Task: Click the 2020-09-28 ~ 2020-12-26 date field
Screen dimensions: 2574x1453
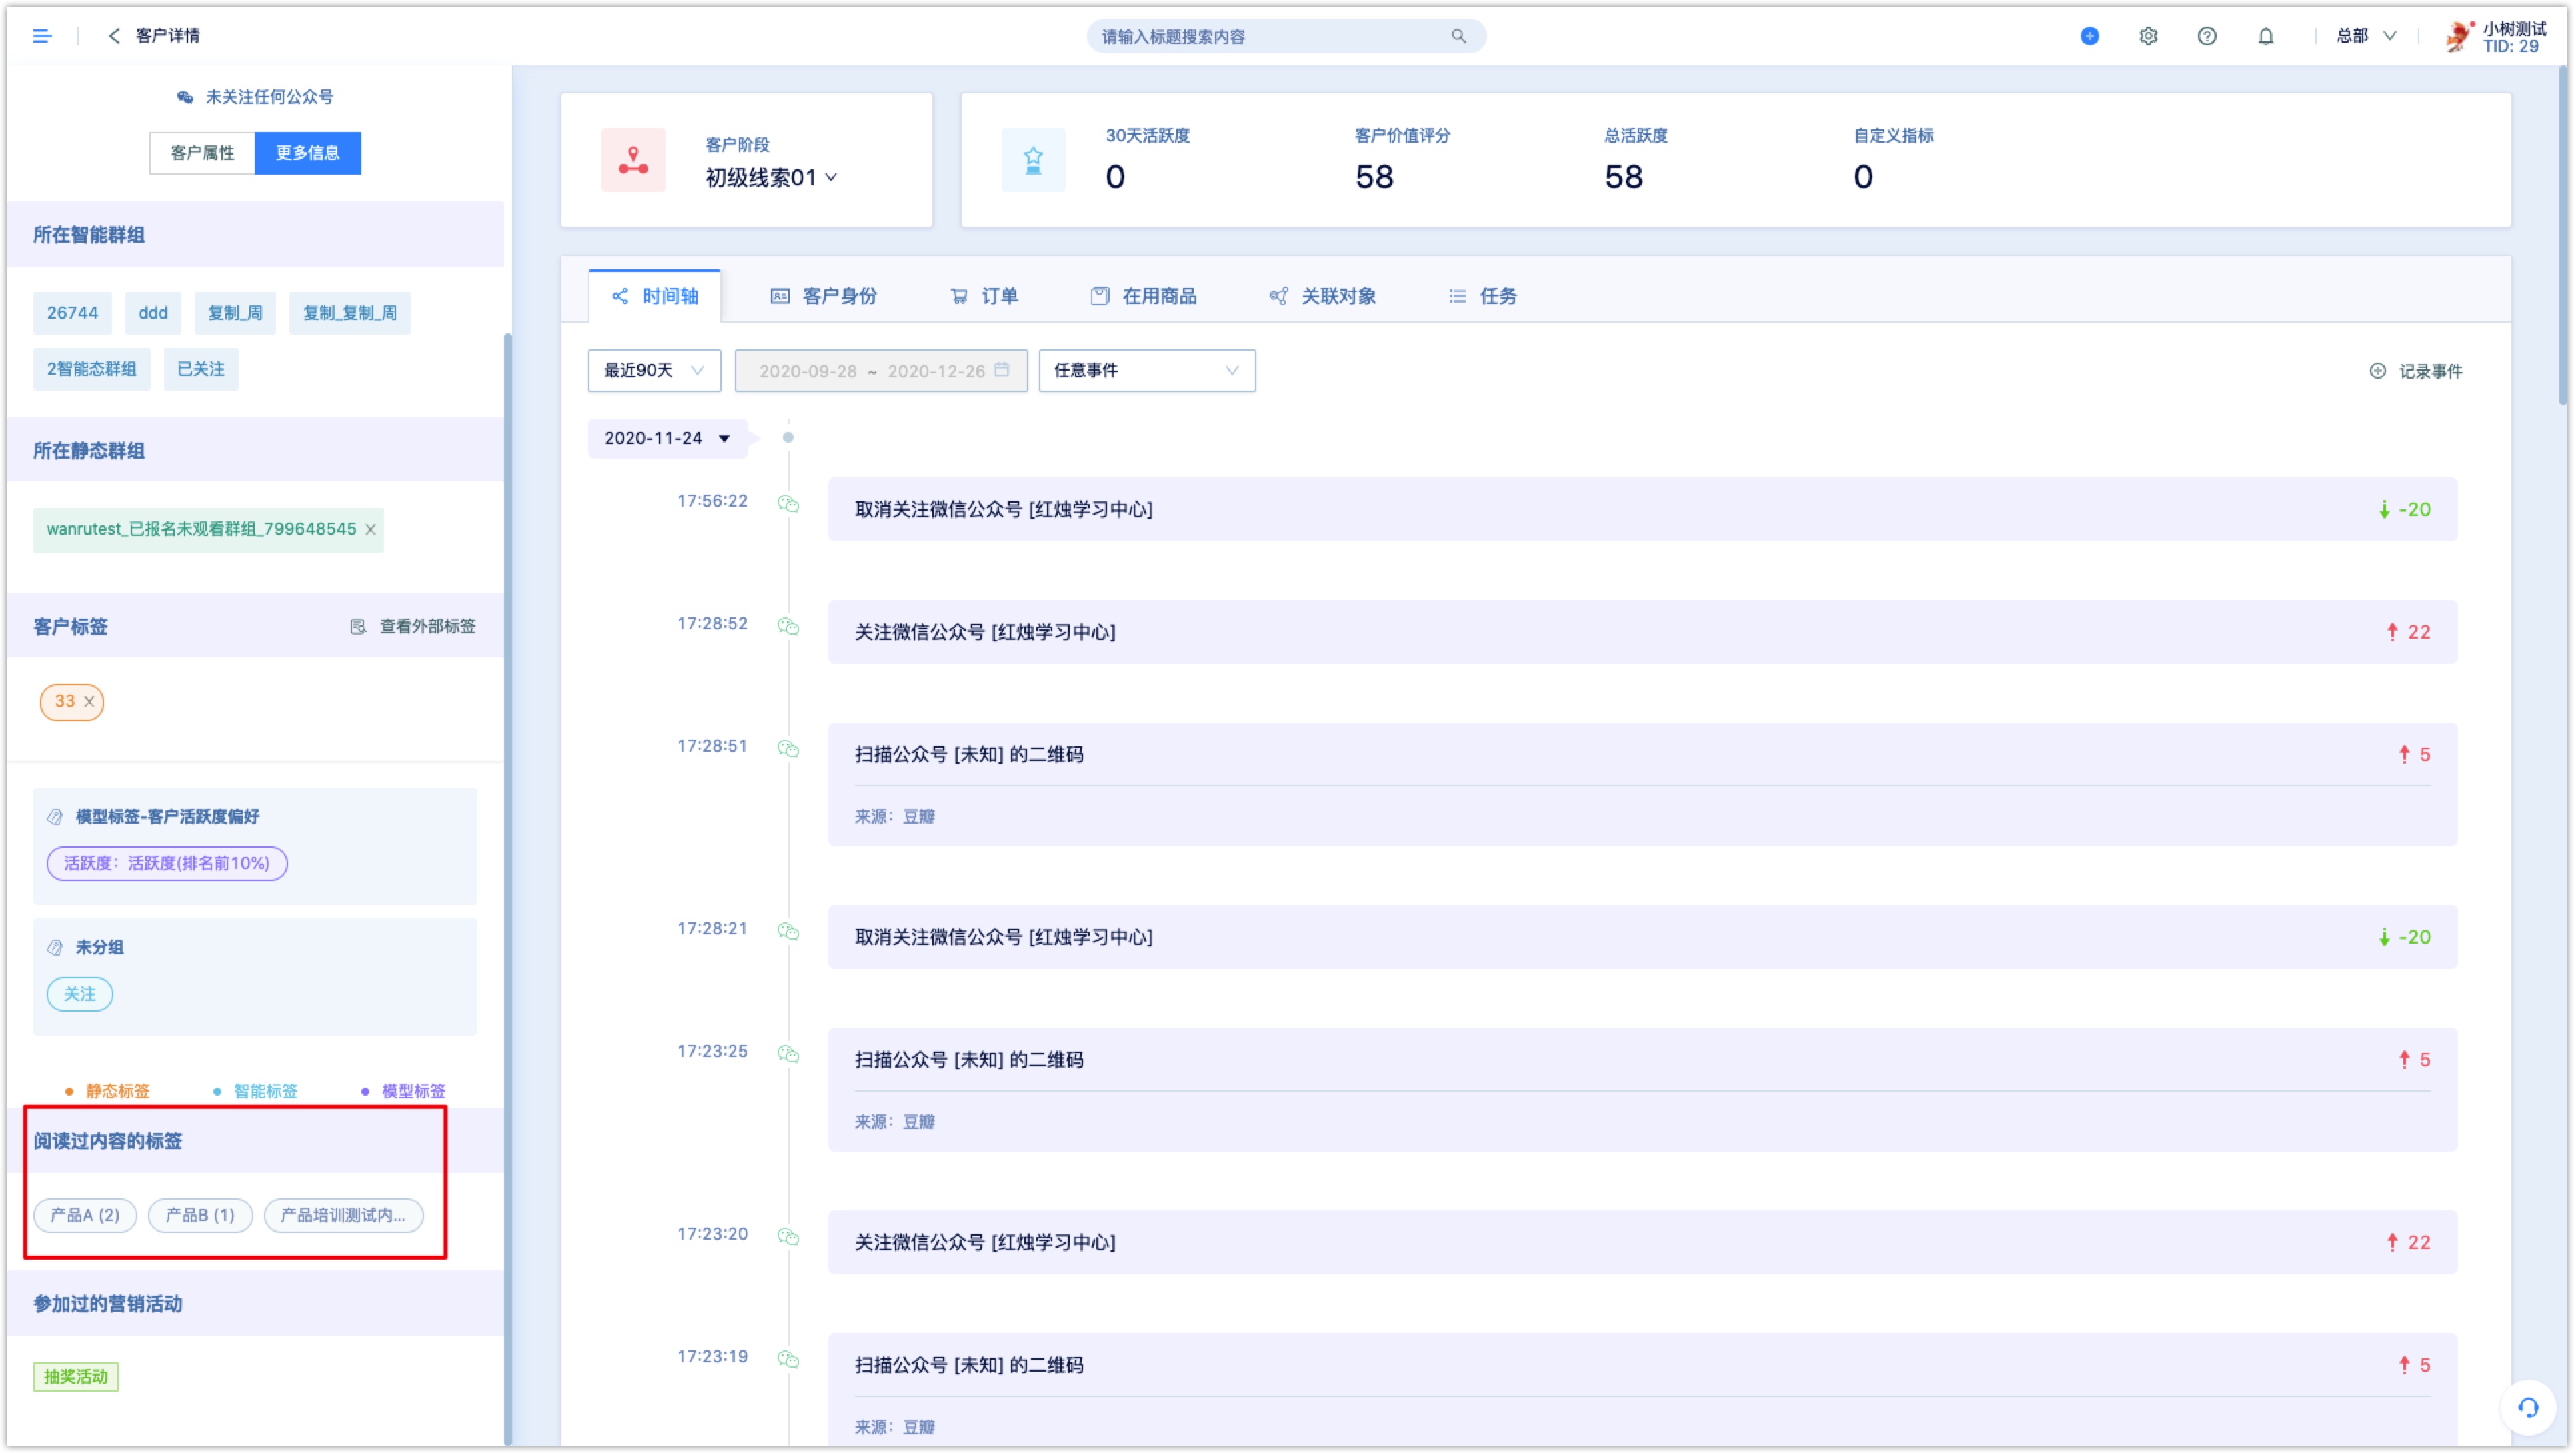Action: [882, 371]
